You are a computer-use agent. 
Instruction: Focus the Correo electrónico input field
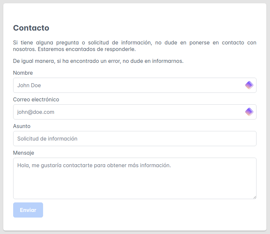click(x=132, y=112)
